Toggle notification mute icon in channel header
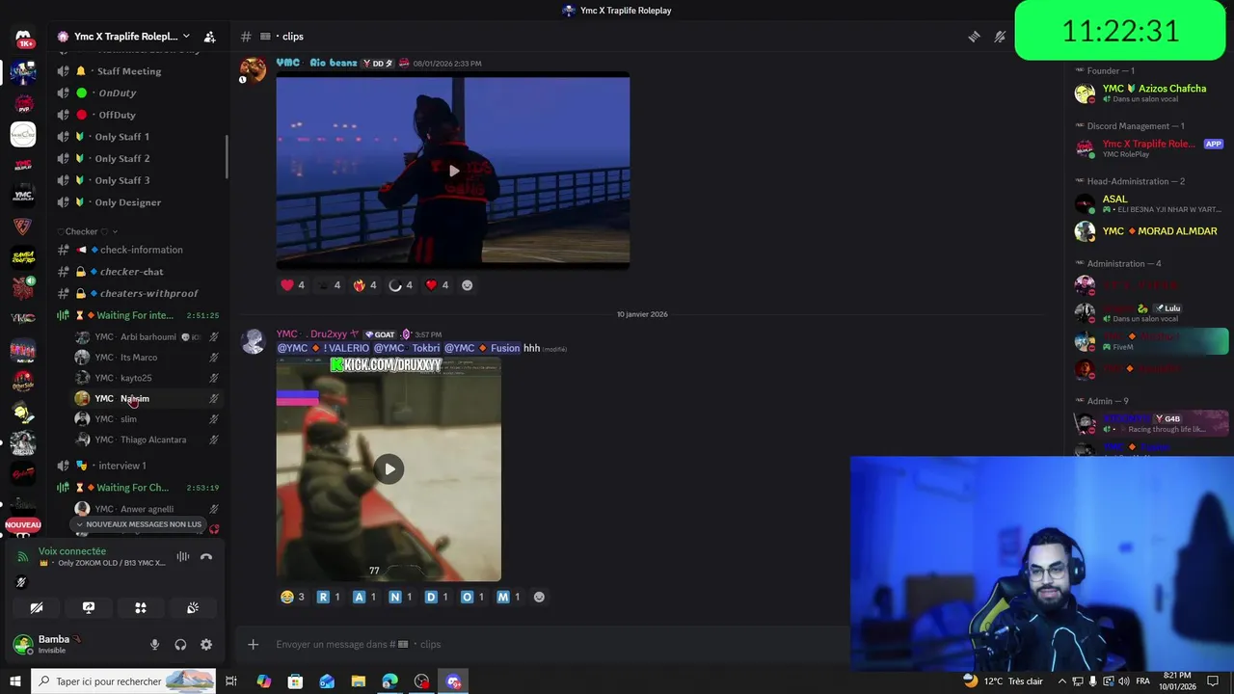The image size is (1234, 694). point(1000,37)
